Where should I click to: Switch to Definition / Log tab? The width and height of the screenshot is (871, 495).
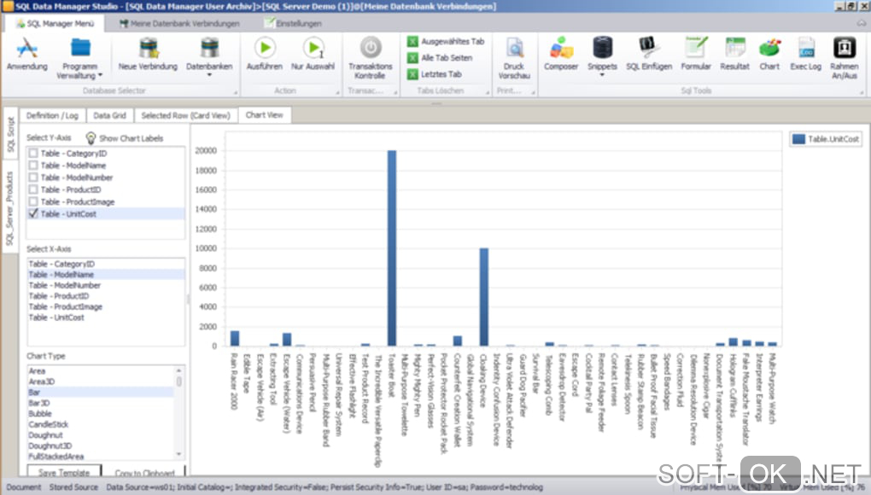coord(52,115)
